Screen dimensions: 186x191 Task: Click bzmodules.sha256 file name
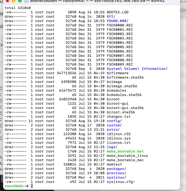coord(124,95)
